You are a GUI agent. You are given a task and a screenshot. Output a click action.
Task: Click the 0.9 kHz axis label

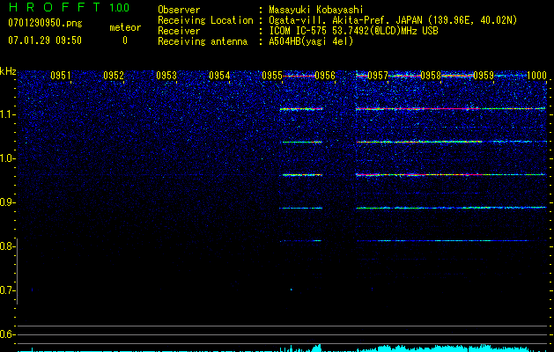[5, 202]
